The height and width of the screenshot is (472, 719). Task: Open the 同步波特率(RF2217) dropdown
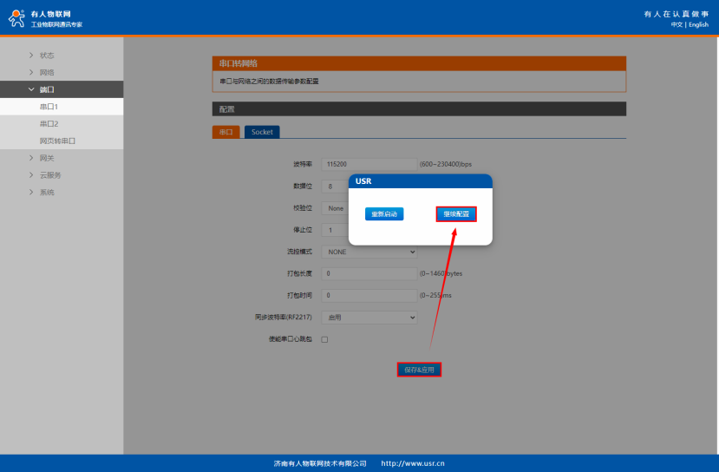pos(369,318)
